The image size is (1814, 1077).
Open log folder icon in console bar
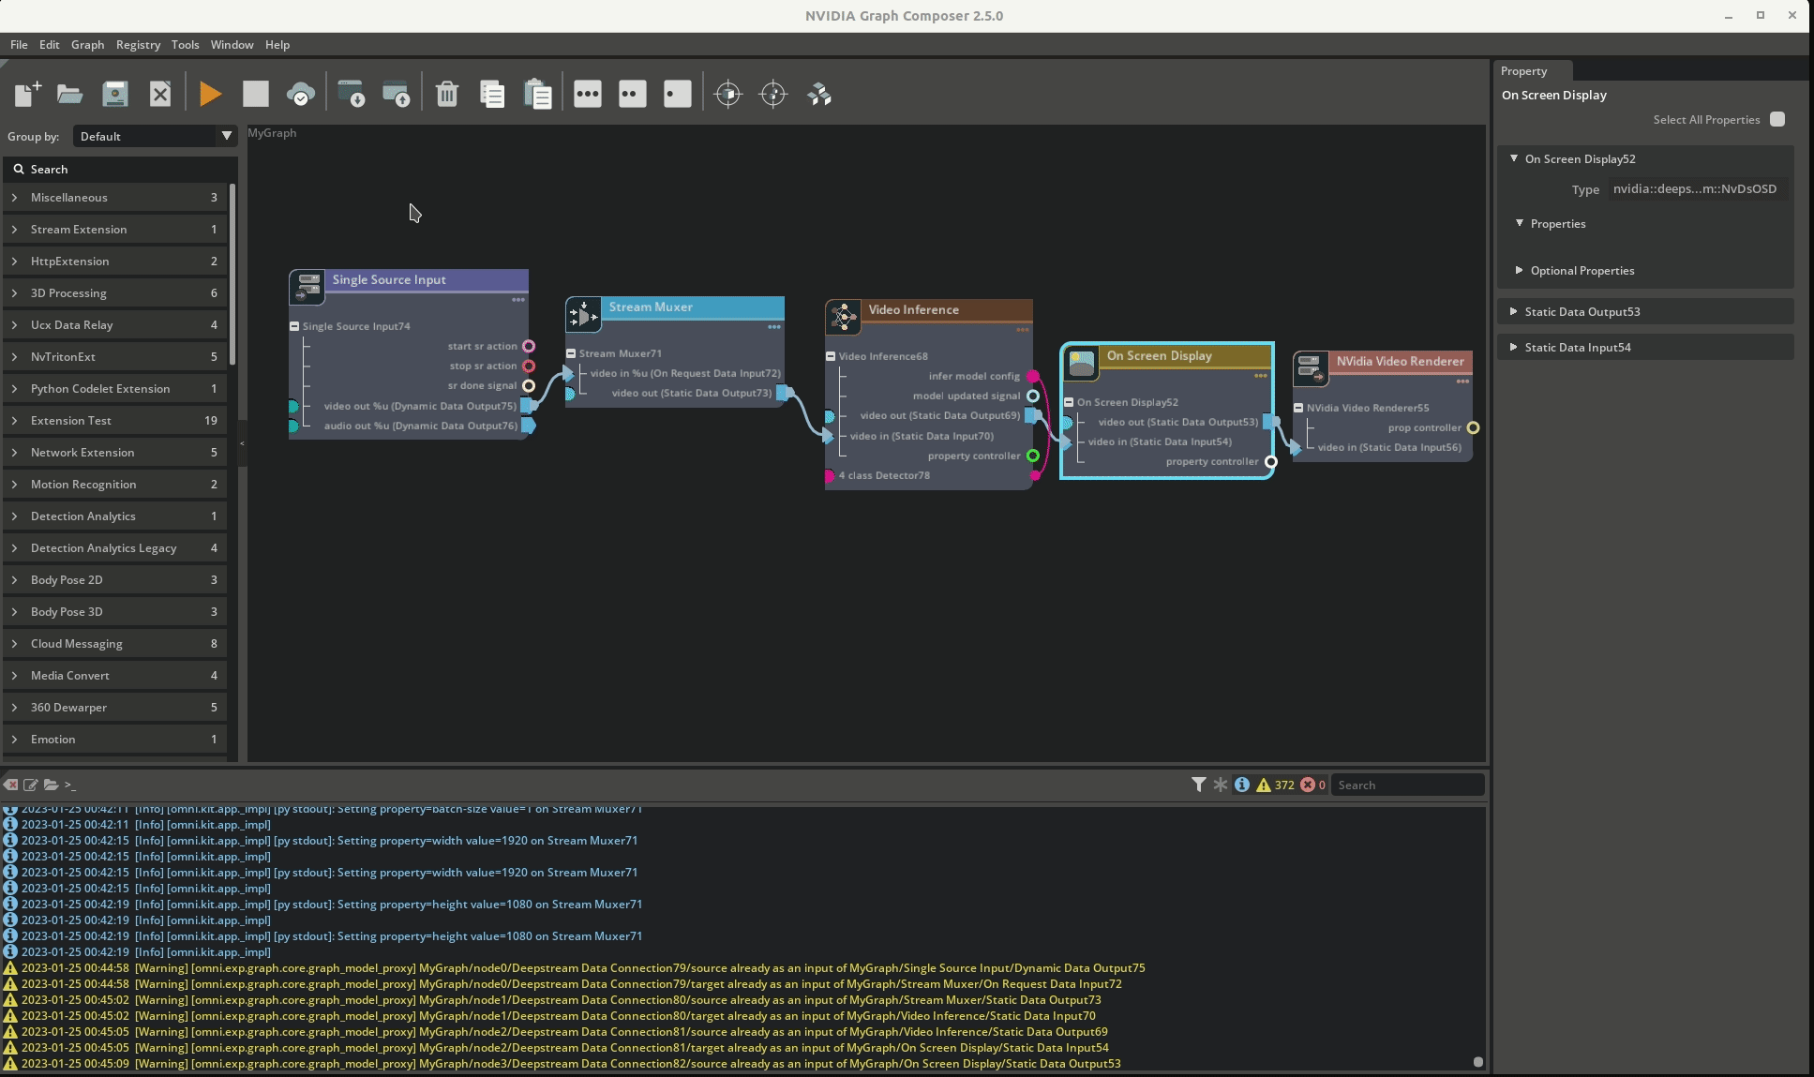(51, 785)
